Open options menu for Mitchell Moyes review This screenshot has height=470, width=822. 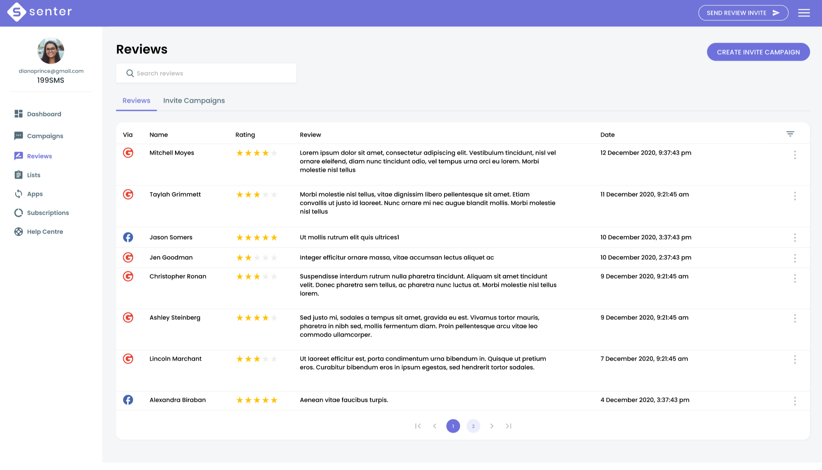coord(795,155)
